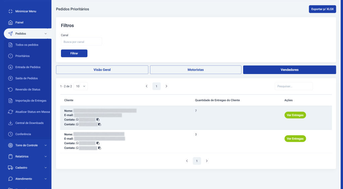Focus the Busca por canal input field

(x=81, y=42)
